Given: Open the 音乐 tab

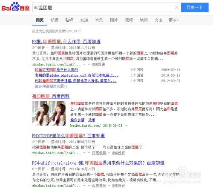Looking at the screenshot, I should point(99,20).
